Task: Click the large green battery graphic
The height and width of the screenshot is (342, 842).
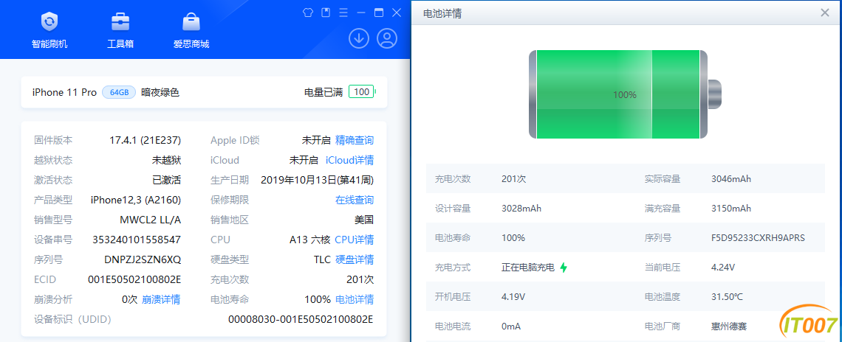Action: pyautogui.click(x=626, y=94)
